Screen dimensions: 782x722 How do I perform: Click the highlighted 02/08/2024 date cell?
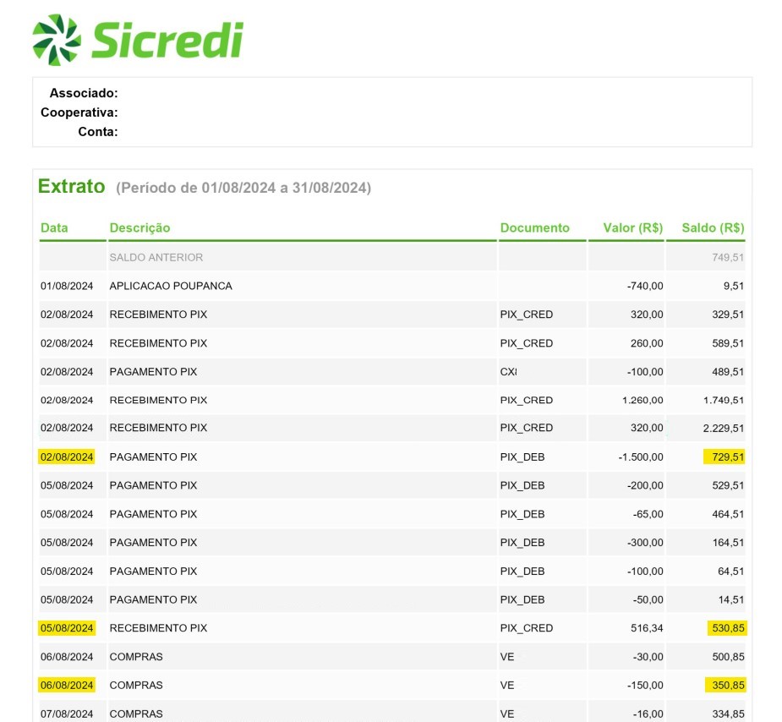[65, 457]
